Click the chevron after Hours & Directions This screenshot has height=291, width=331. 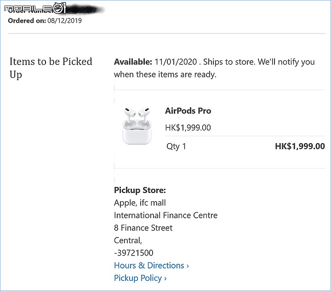(x=188, y=266)
